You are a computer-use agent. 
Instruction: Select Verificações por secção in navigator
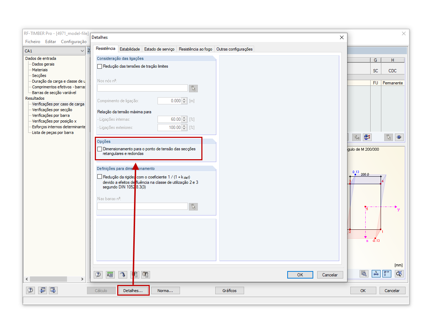point(52,110)
